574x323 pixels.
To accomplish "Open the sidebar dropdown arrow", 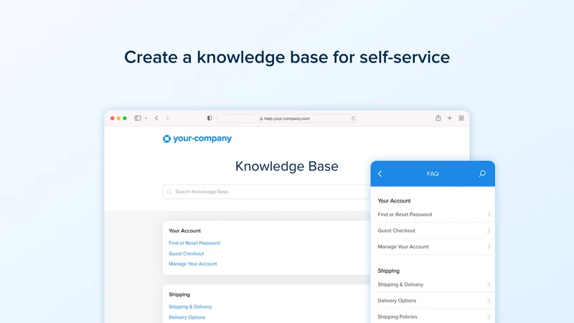I will 146,118.
